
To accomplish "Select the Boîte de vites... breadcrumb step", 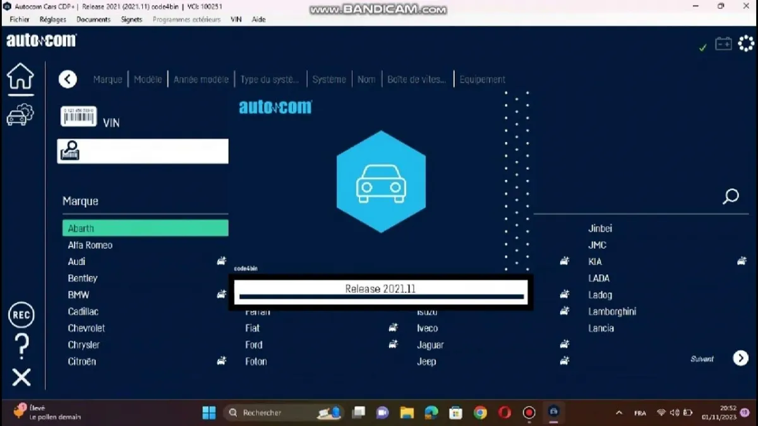I will [x=417, y=80].
